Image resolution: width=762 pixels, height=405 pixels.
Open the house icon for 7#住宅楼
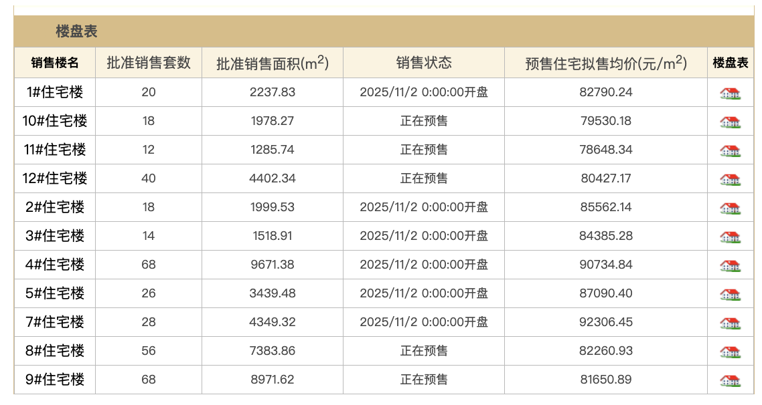click(730, 323)
